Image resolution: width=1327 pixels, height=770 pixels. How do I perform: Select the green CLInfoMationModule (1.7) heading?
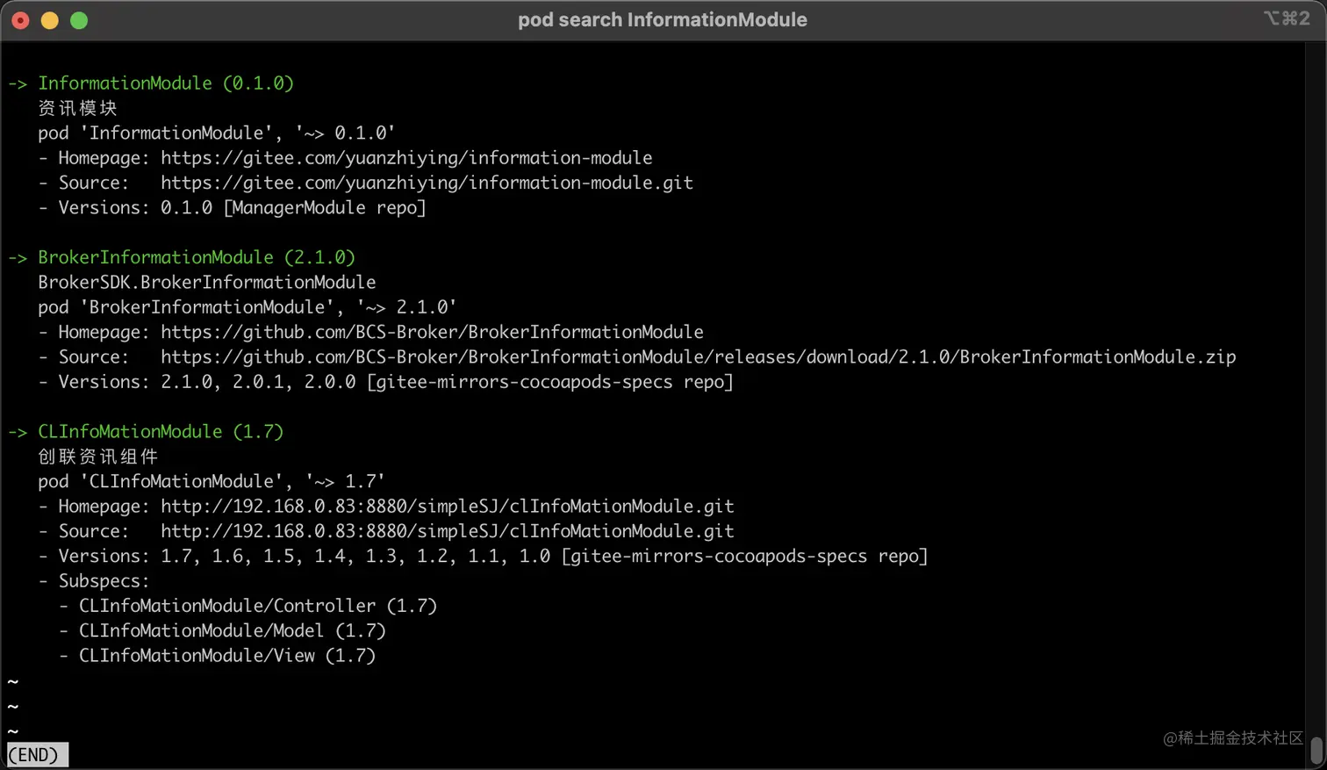[x=161, y=431]
